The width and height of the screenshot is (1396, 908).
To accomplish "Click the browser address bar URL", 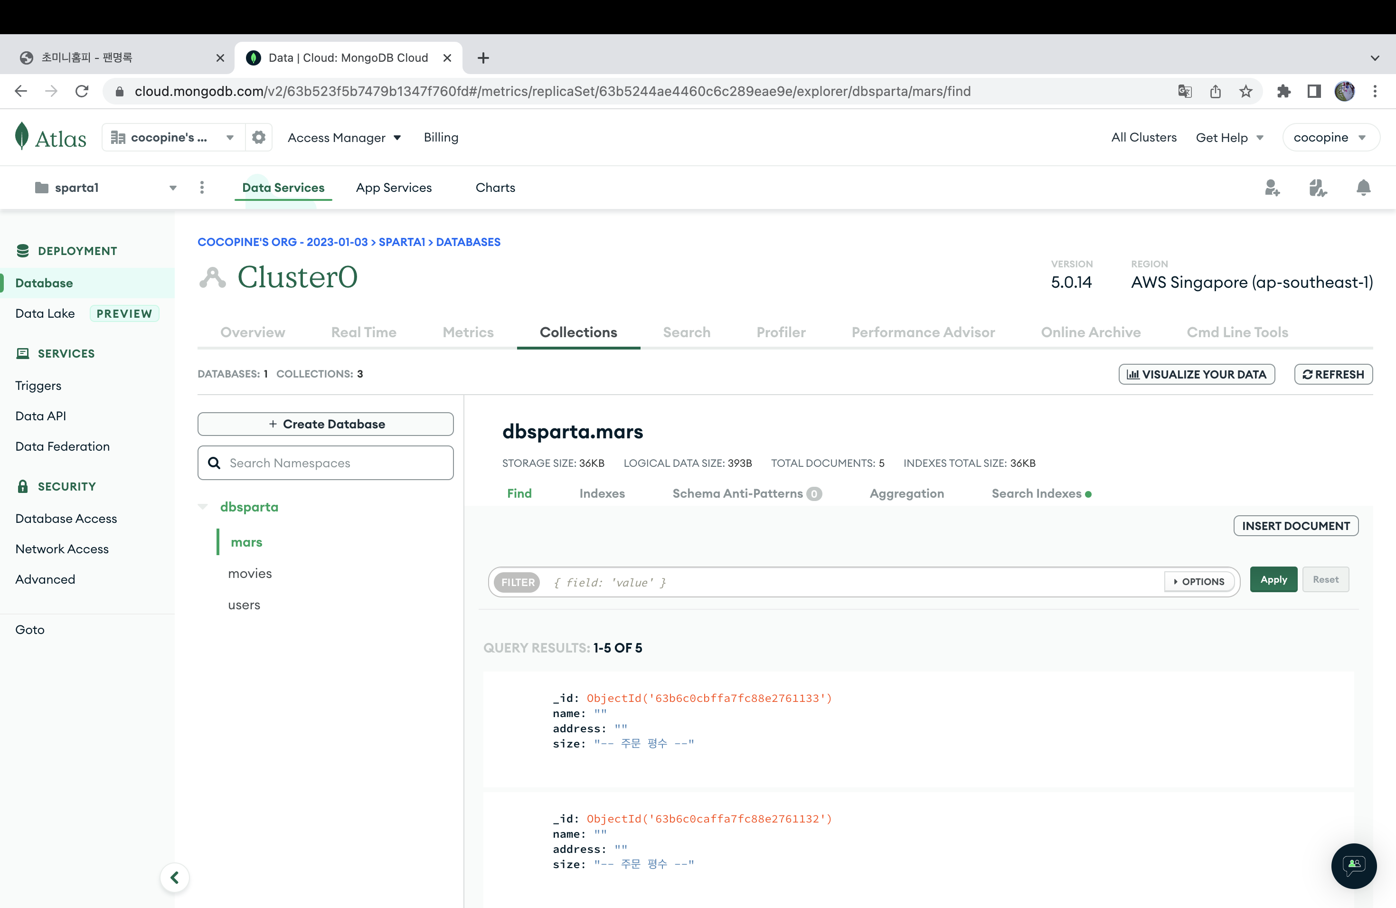I will [x=553, y=92].
